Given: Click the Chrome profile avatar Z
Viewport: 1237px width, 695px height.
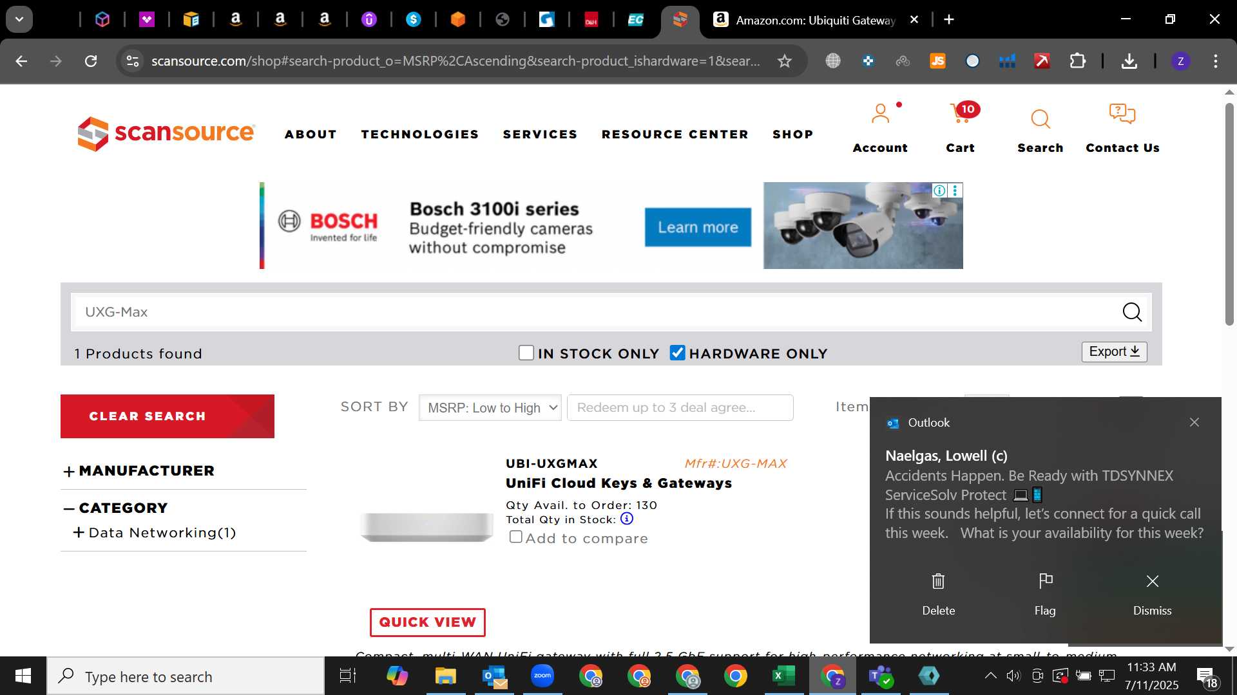Looking at the screenshot, I should tap(1180, 61).
